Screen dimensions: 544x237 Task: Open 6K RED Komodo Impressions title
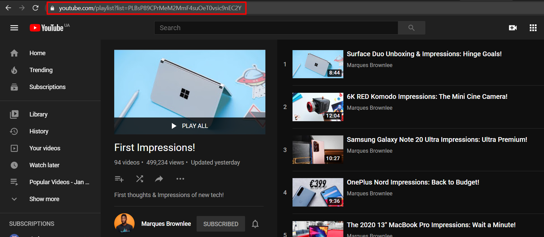(x=427, y=96)
